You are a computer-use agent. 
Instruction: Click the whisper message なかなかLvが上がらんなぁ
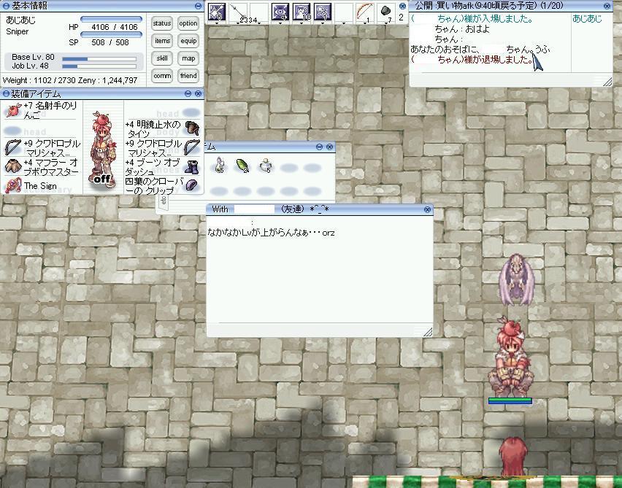[x=271, y=233]
